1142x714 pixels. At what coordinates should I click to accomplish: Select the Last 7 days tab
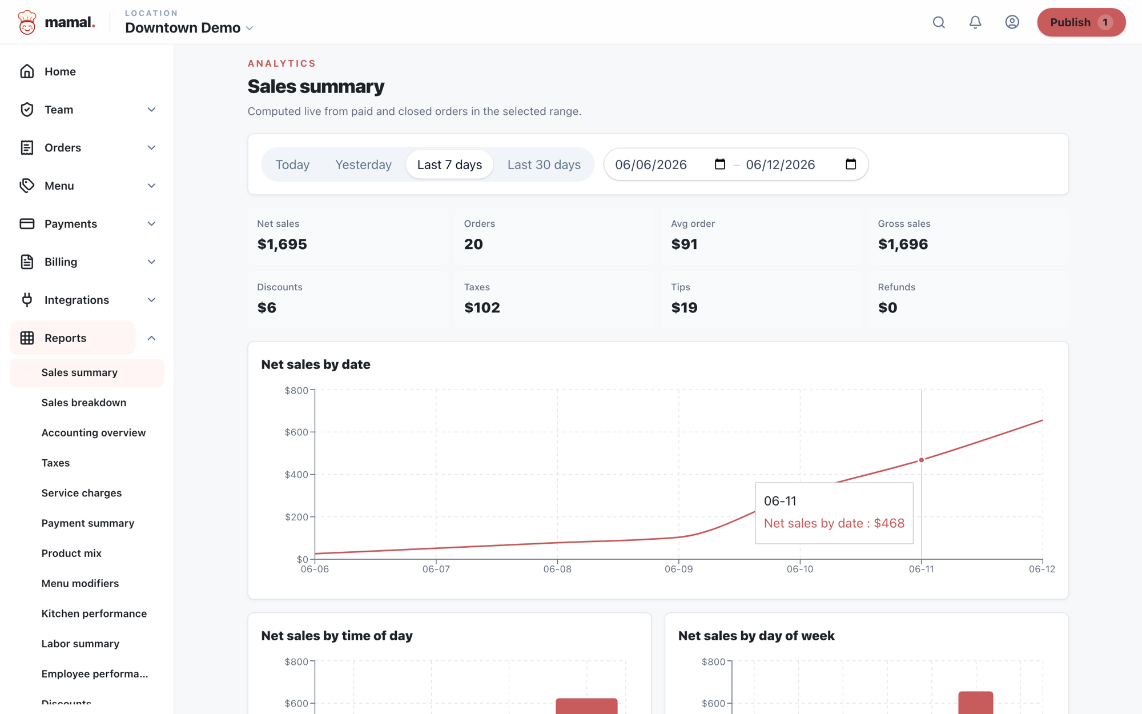pos(449,165)
